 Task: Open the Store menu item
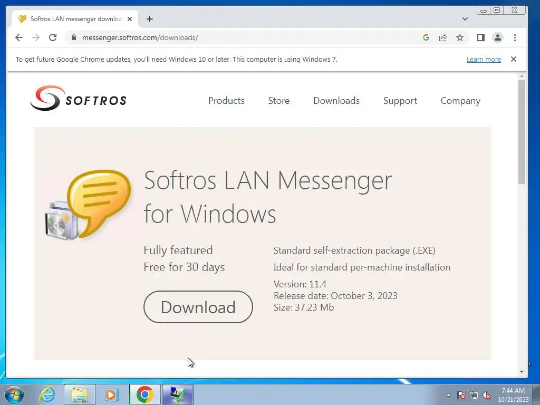278,101
